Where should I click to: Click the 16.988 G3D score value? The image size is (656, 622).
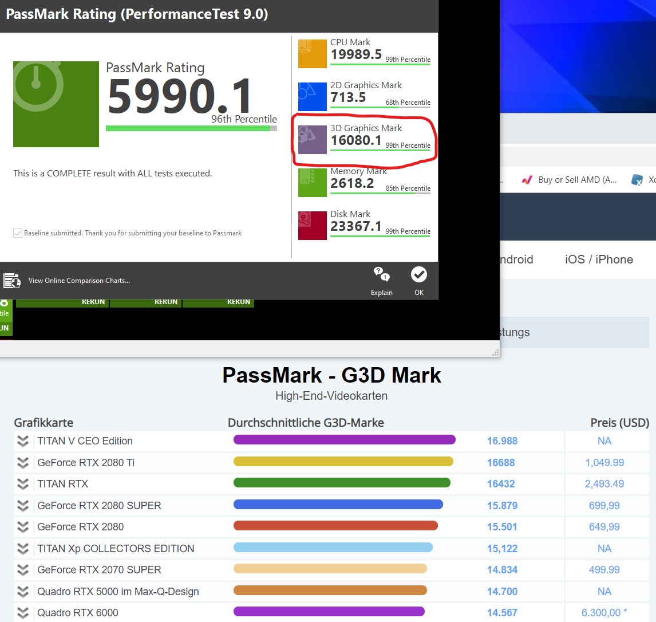pyautogui.click(x=502, y=441)
